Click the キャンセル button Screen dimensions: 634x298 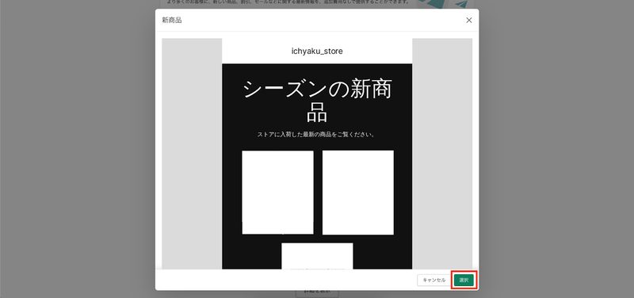[x=433, y=280]
